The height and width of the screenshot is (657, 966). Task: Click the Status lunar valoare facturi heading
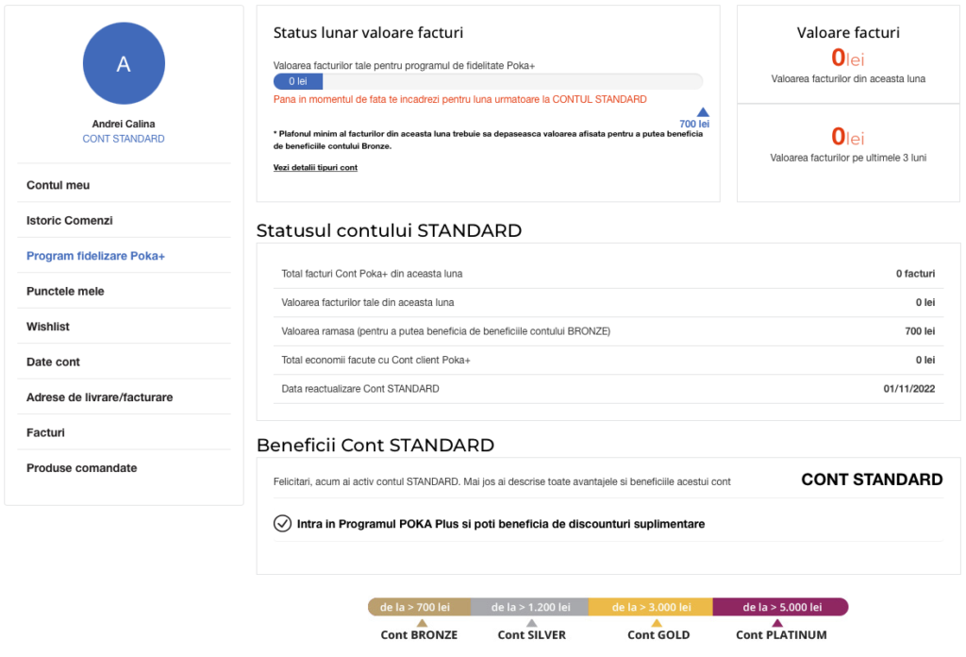coord(369,33)
